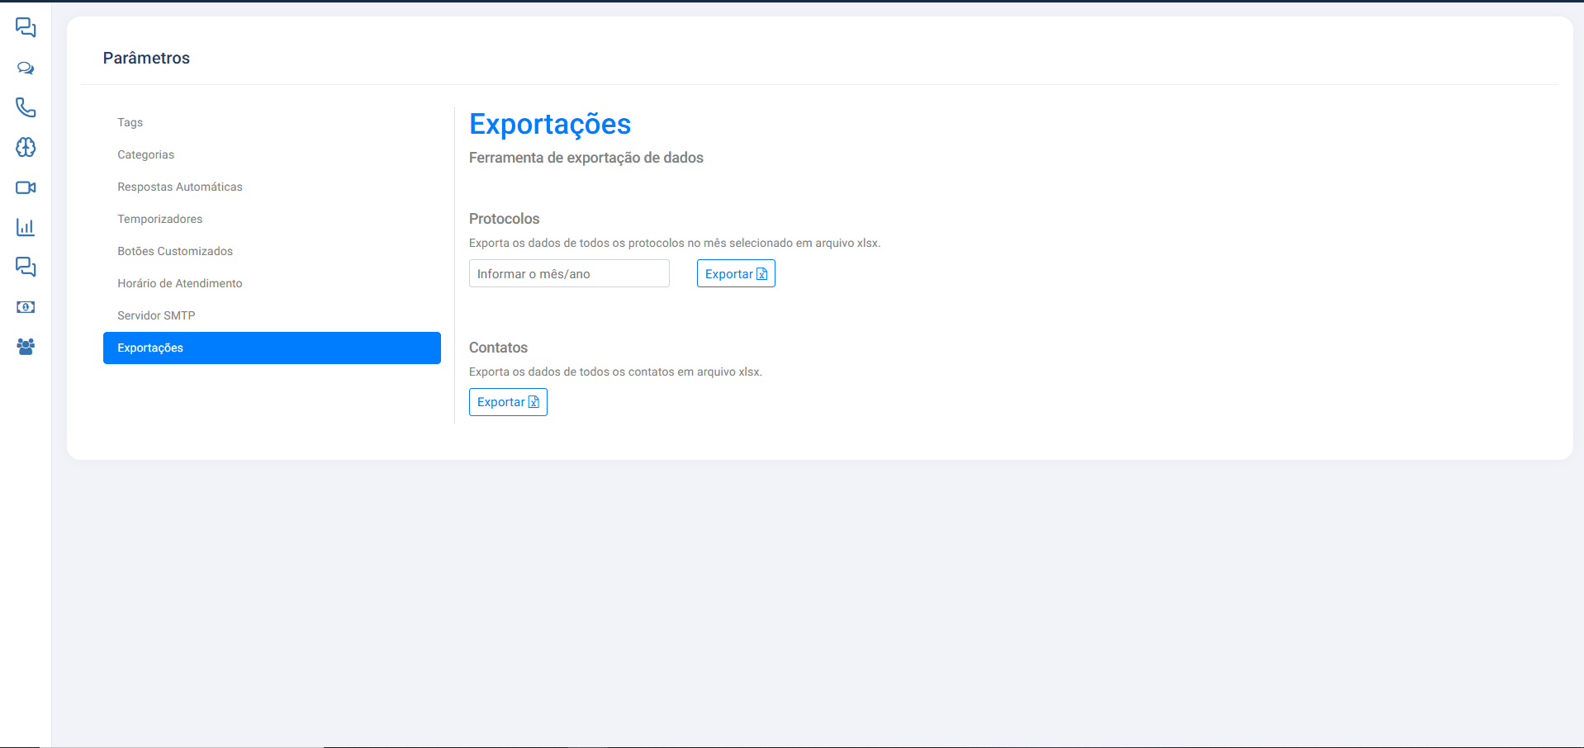The height and width of the screenshot is (748, 1584).
Task: Click the lower double chat bubbles icon
Action: 26,267
